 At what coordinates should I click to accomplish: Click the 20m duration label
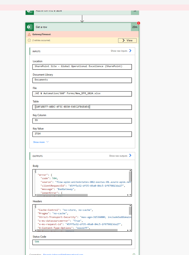pyautogui.click(x=135, y=27)
